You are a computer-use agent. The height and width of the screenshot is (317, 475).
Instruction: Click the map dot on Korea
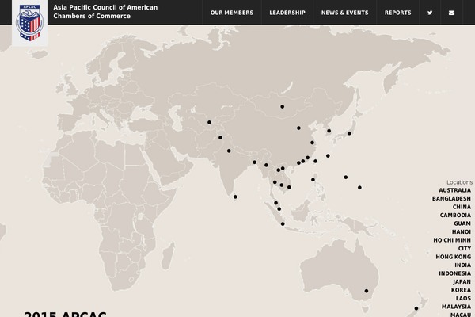329,131
